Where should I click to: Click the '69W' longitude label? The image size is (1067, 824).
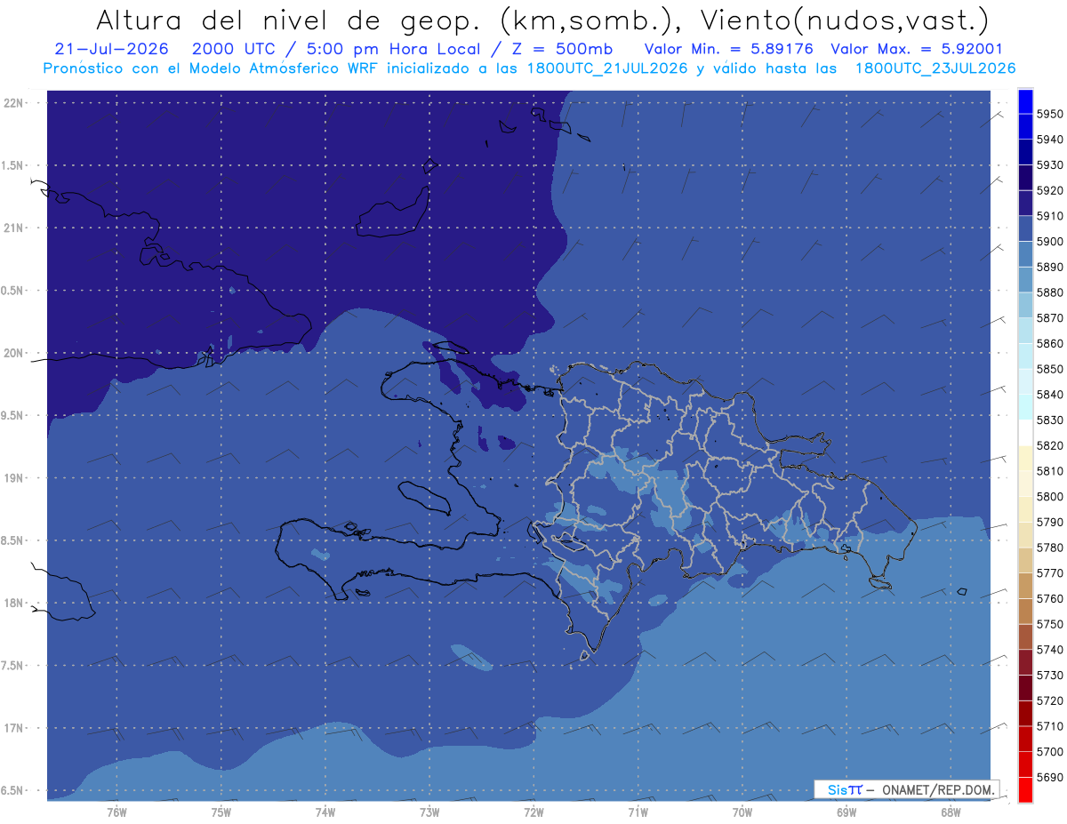pos(846,812)
